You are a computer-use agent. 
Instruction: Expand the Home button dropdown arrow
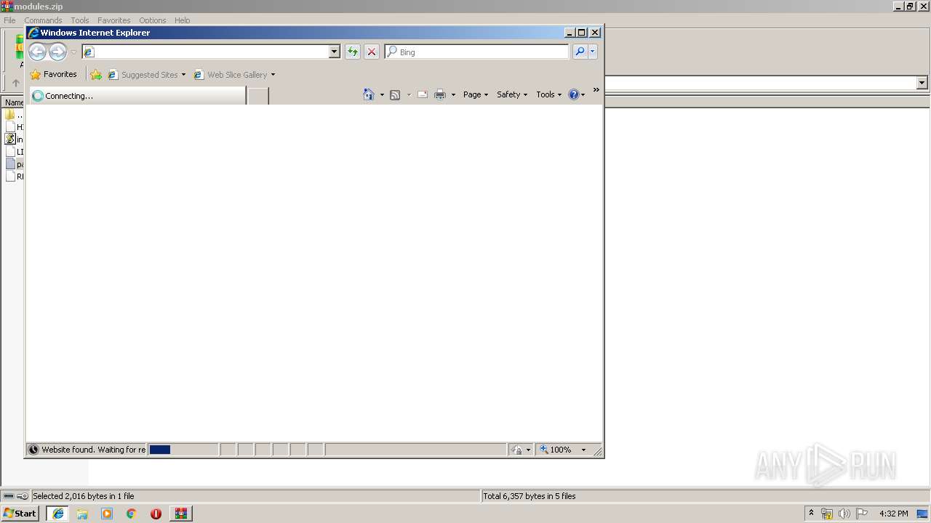click(382, 94)
